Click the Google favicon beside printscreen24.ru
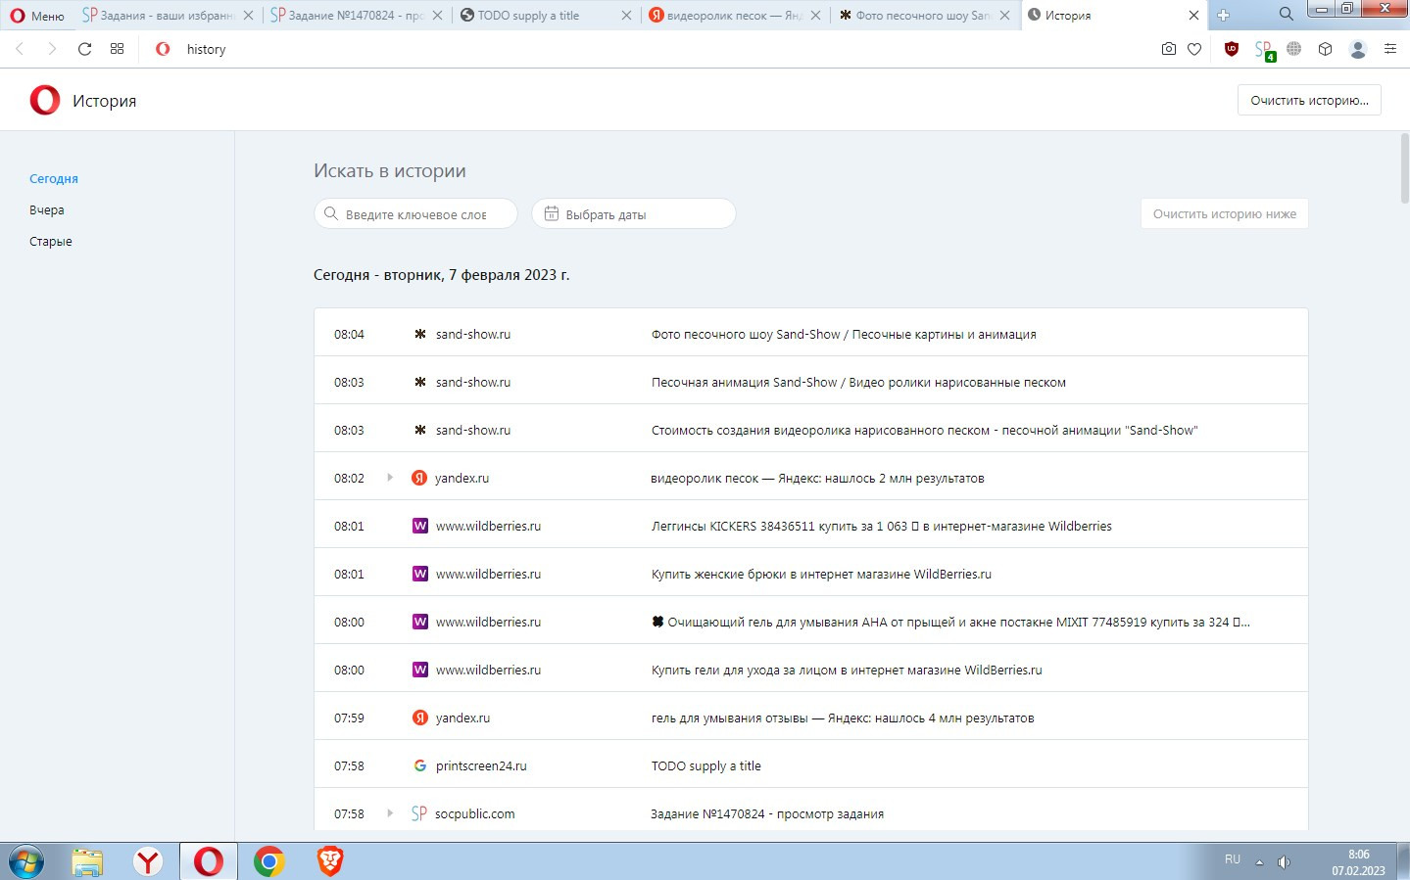The height and width of the screenshot is (880, 1410). pyautogui.click(x=420, y=765)
